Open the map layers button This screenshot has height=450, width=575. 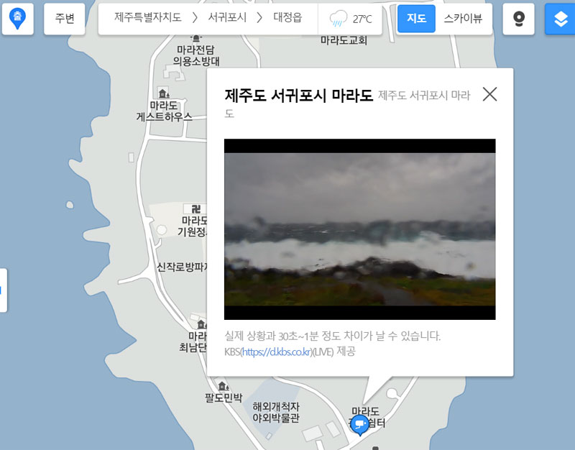click(561, 19)
